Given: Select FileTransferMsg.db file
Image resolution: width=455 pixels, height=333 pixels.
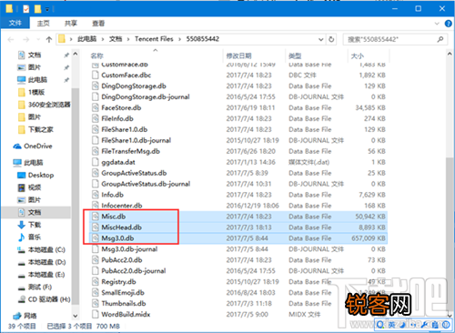Looking at the screenshot, I should 130,151.
